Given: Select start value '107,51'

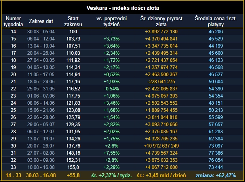Looking at the screenshot, I should [73, 46].
